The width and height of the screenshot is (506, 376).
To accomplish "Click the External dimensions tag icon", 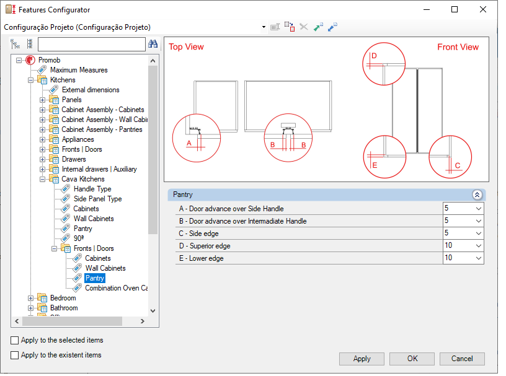I will 53,90.
